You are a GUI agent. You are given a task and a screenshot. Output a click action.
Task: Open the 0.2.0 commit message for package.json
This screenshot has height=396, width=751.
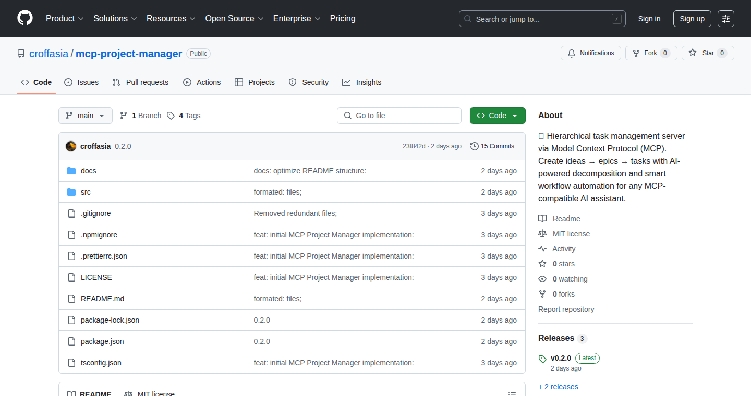pos(262,341)
